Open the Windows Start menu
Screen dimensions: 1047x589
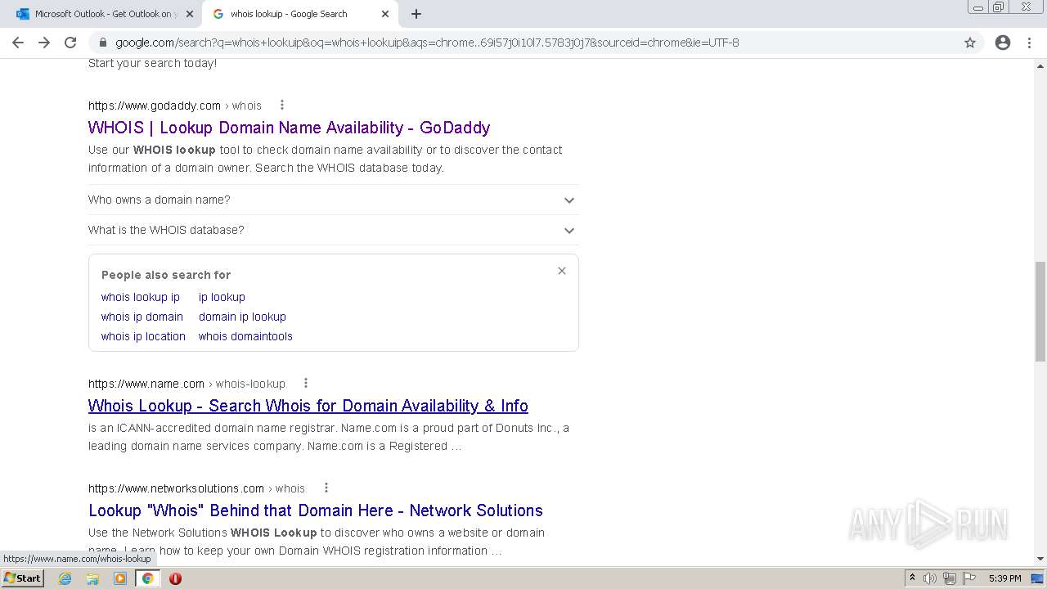(22, 578)
